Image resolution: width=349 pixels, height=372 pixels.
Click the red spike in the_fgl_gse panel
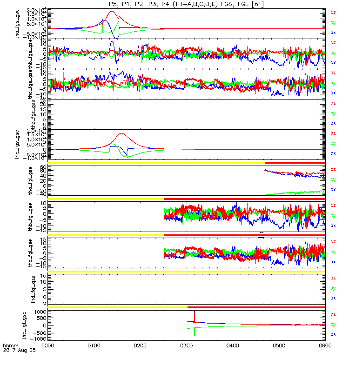[x=195, y=317]
